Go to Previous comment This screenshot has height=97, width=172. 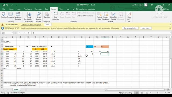(x=68, y=15)
